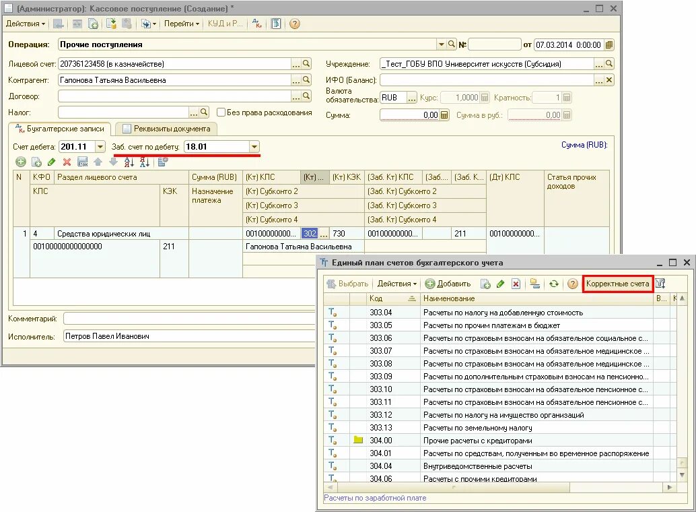Edit the current row with pencil icon
This screenshot has width=696, height=512.
tap(51, 162)
